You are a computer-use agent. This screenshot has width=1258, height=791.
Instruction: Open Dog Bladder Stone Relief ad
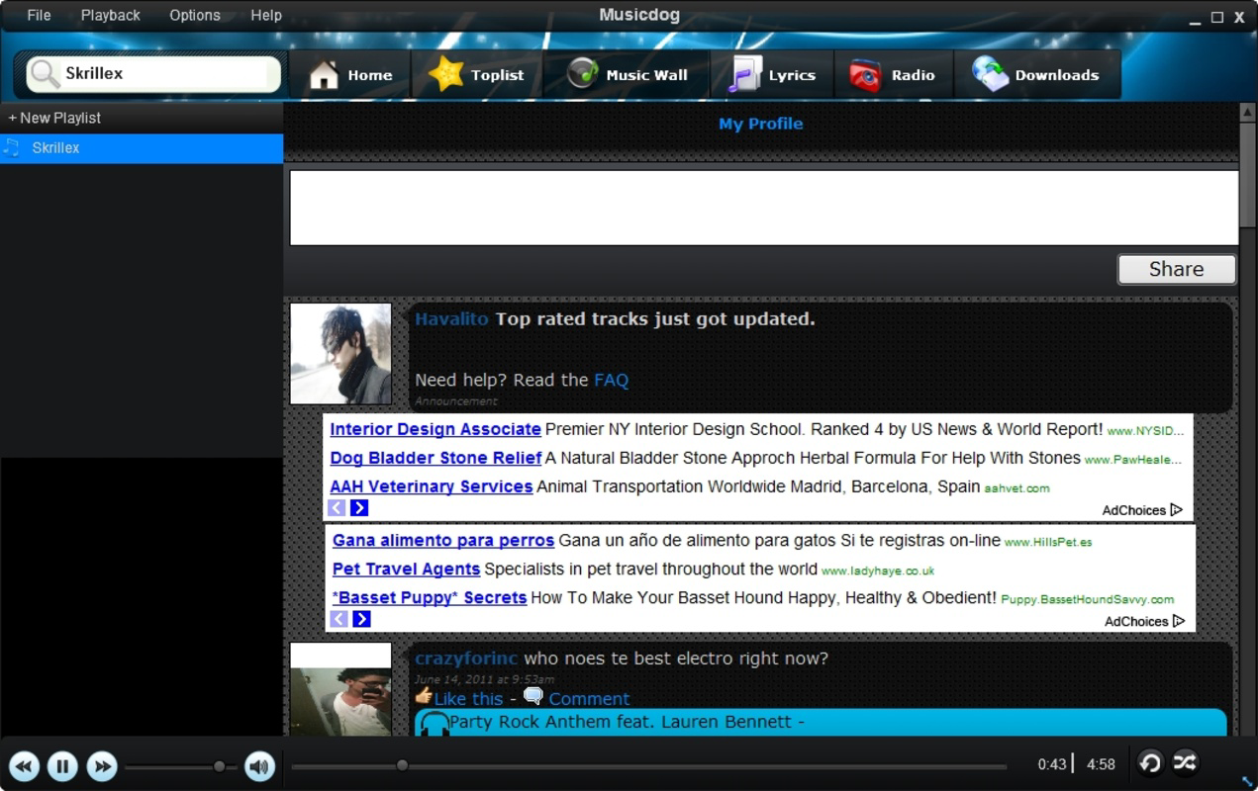click(435, 458)
